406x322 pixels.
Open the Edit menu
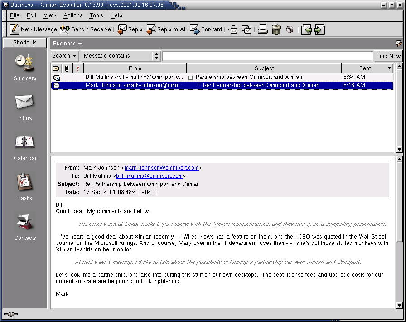[x=31, y=15]
